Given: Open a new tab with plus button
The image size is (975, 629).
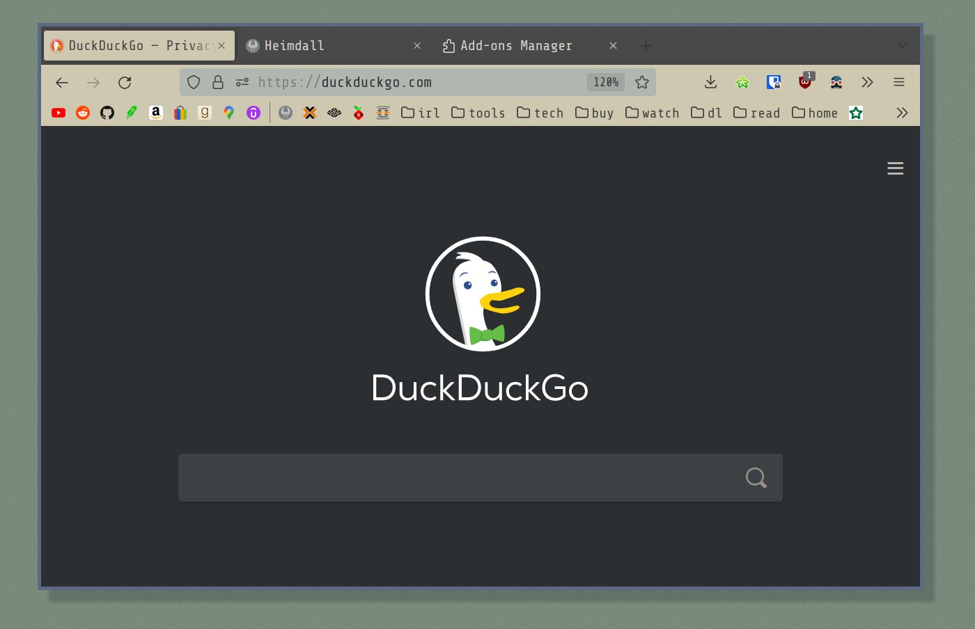Looking at the screenshot, I should click(646, 46).
